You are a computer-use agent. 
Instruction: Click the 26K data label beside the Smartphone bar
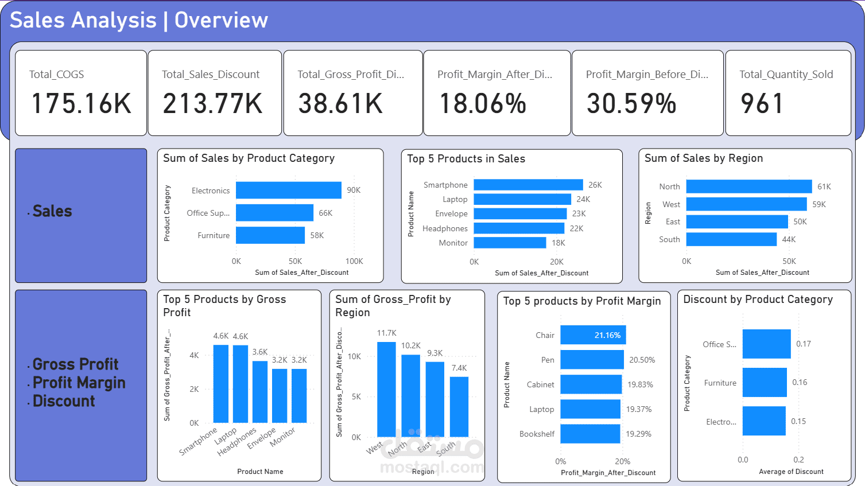595,185
